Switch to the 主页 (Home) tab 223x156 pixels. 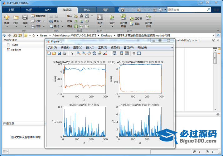tap(11, 10)
